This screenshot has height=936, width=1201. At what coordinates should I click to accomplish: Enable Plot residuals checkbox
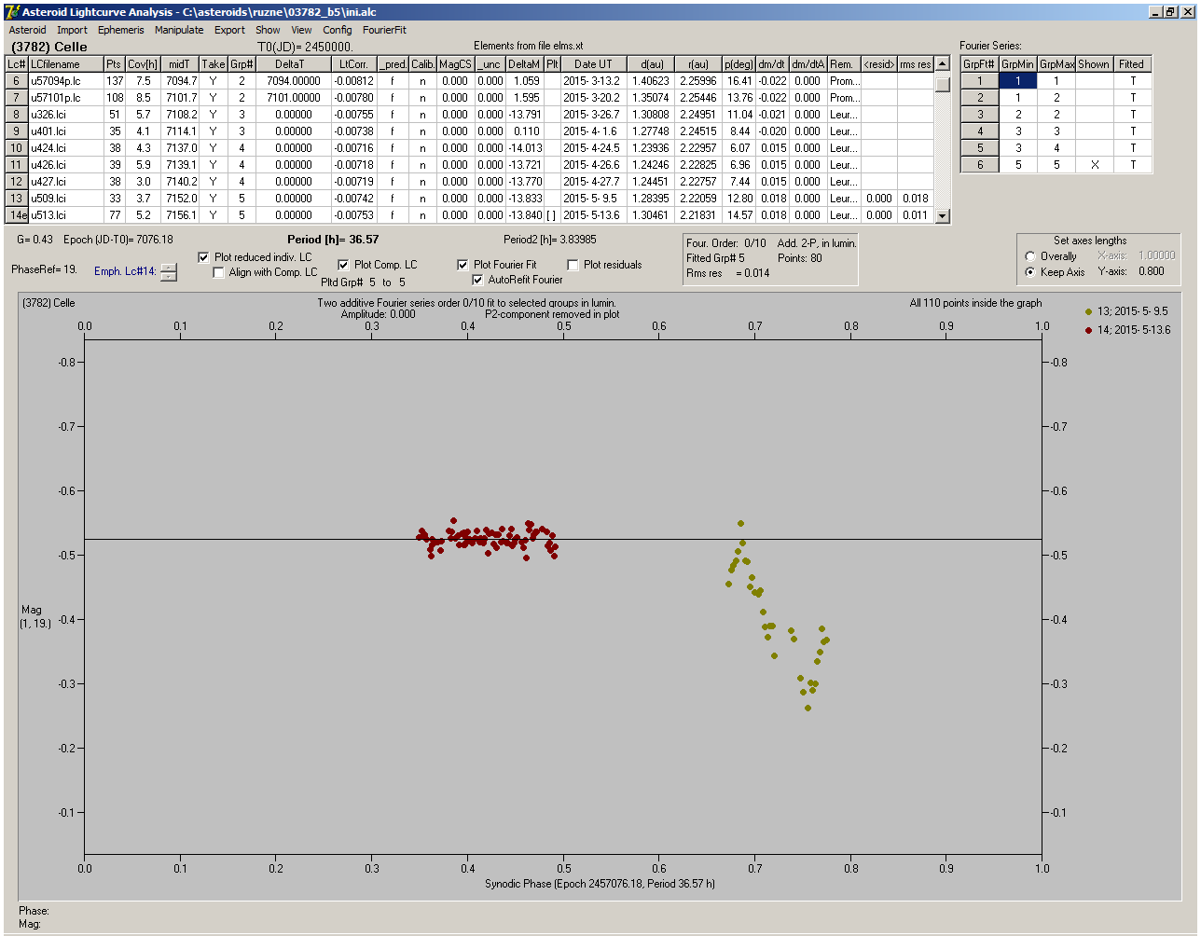click(x=573, y=265)
